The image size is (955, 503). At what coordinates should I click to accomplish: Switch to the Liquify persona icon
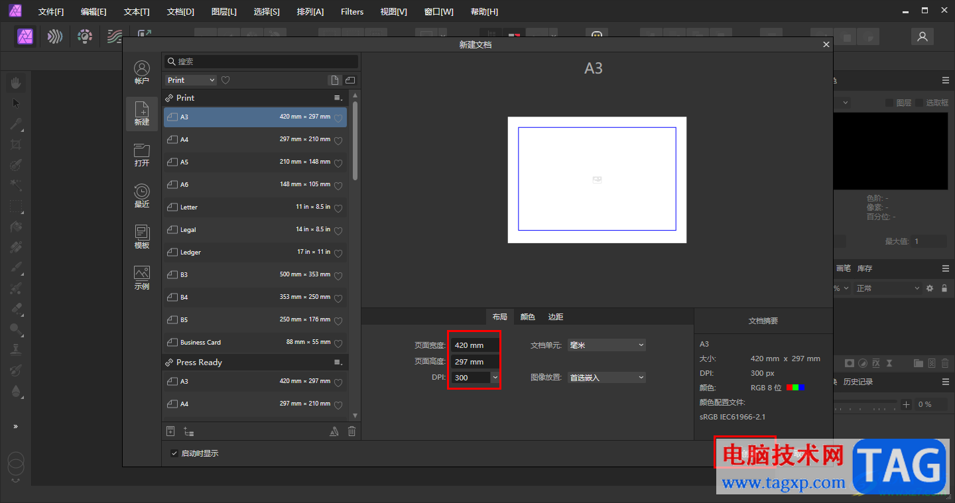tap(55, 36)
